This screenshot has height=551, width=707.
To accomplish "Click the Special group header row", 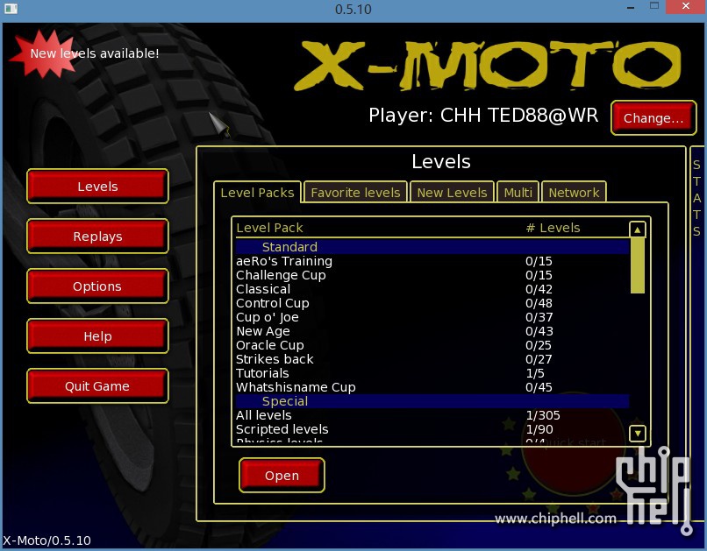I will [x=432, y=401].
